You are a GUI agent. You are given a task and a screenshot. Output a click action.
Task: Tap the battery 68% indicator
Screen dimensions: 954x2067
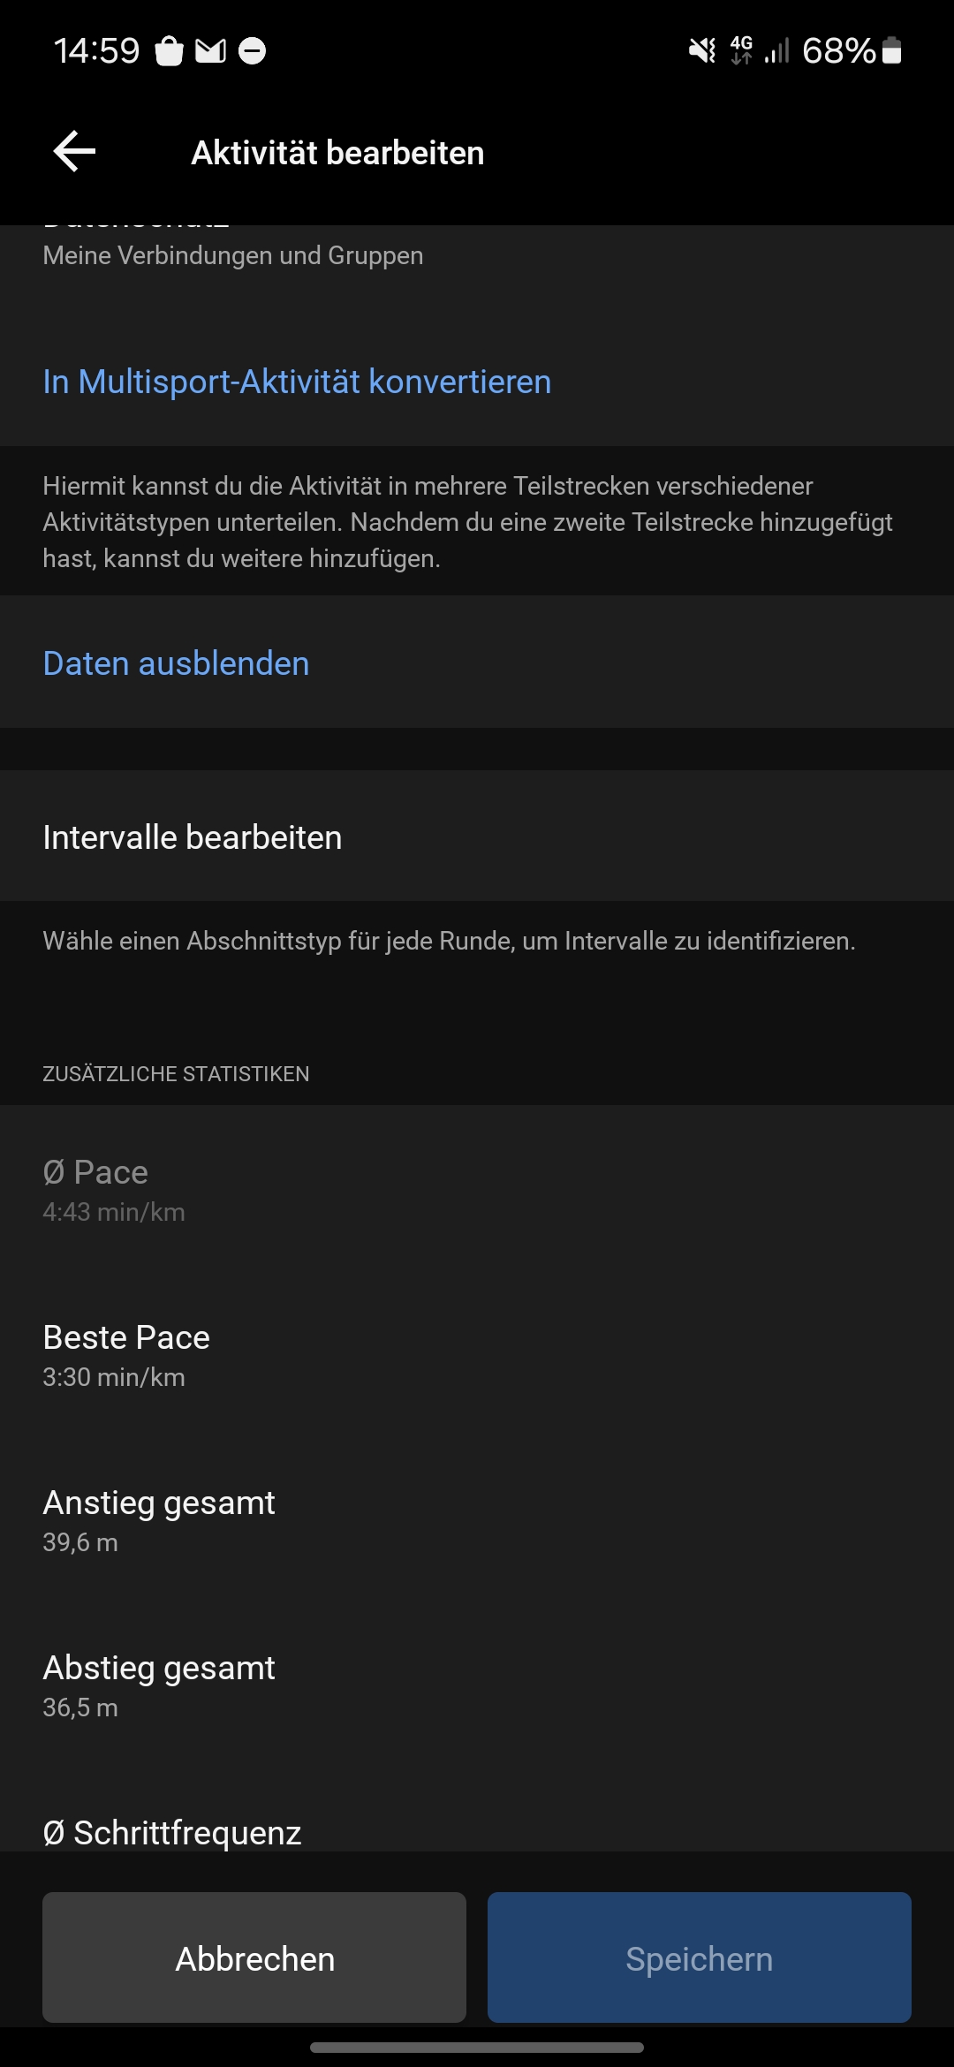pyautogui.click(x=852, y=51)
